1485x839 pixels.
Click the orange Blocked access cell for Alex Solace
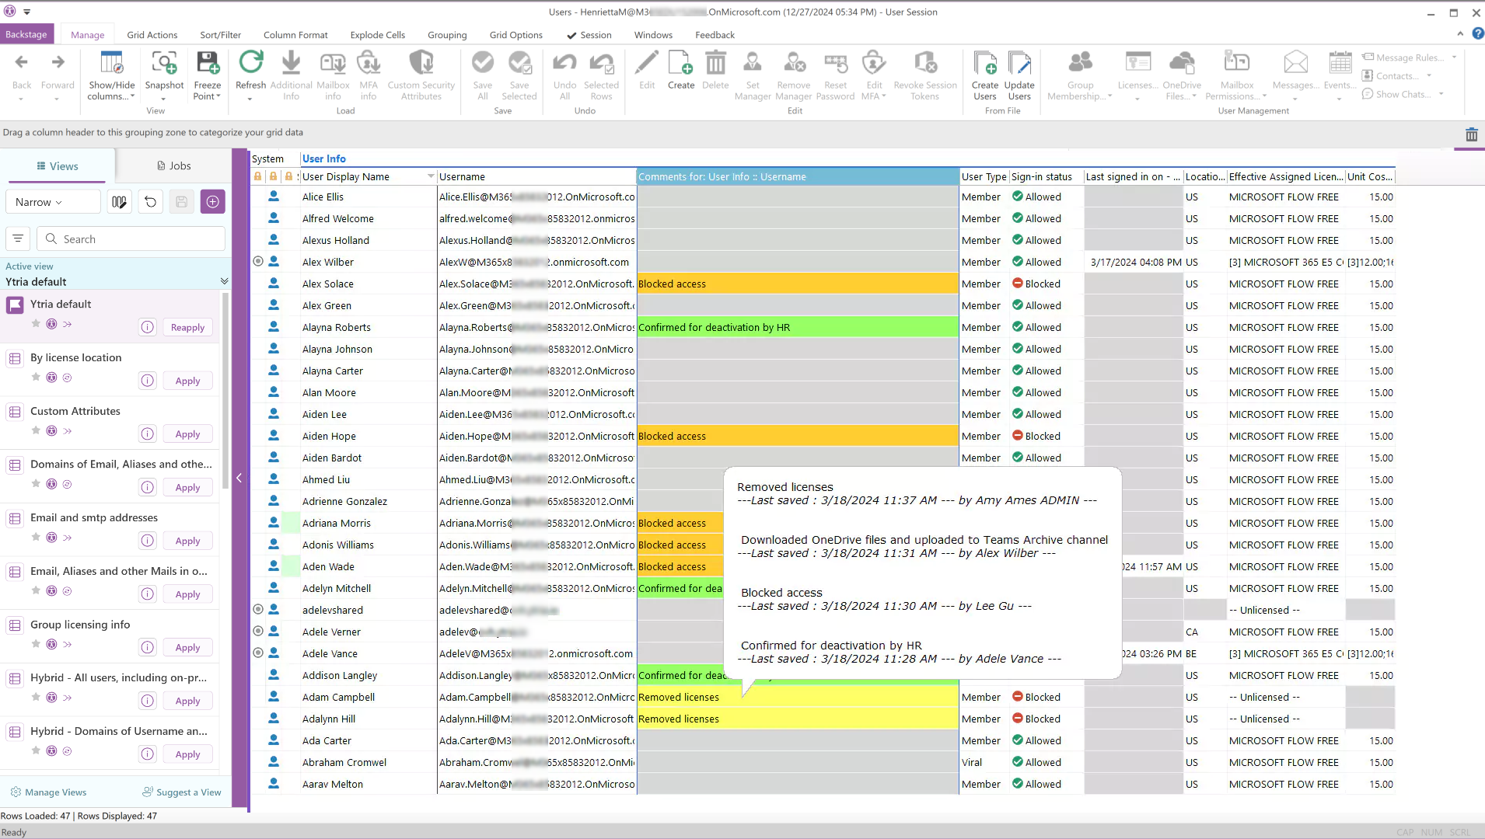click(797, 284)
